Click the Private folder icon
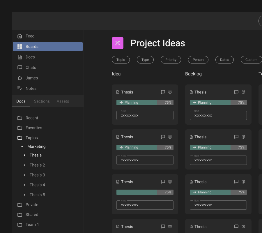Image resolution: width=262 pixels, height=233 pixels. [20, 205]
